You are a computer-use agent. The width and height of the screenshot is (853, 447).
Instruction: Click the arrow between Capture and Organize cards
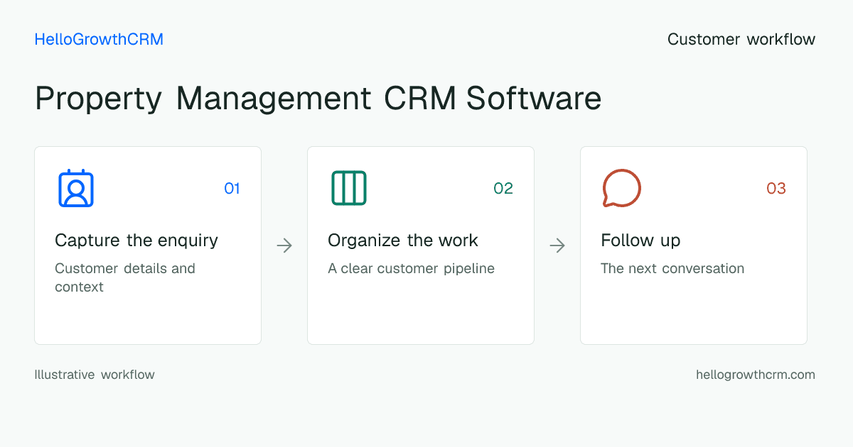pyautogui.click(x=284, y=245)
